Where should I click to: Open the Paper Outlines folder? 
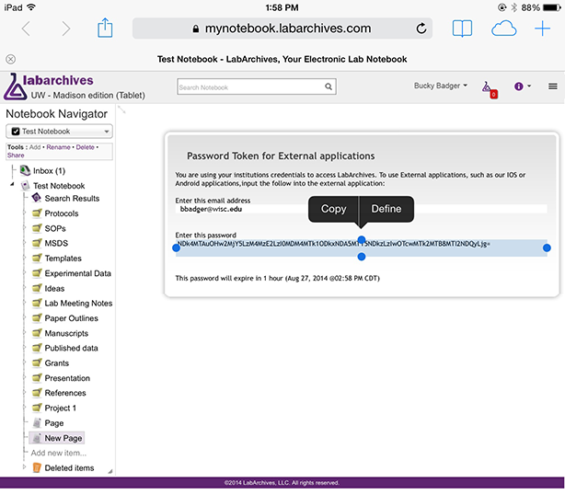(x=72, y=318)
